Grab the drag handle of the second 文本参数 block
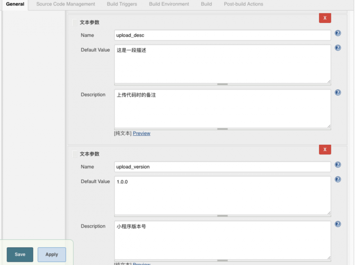This screenshot has width=356, height=265. 74,154
